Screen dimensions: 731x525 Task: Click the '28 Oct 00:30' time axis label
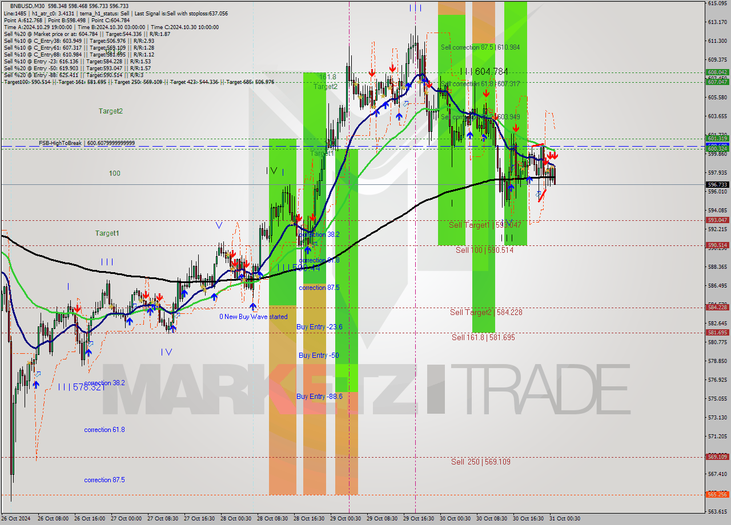[236, 519]
